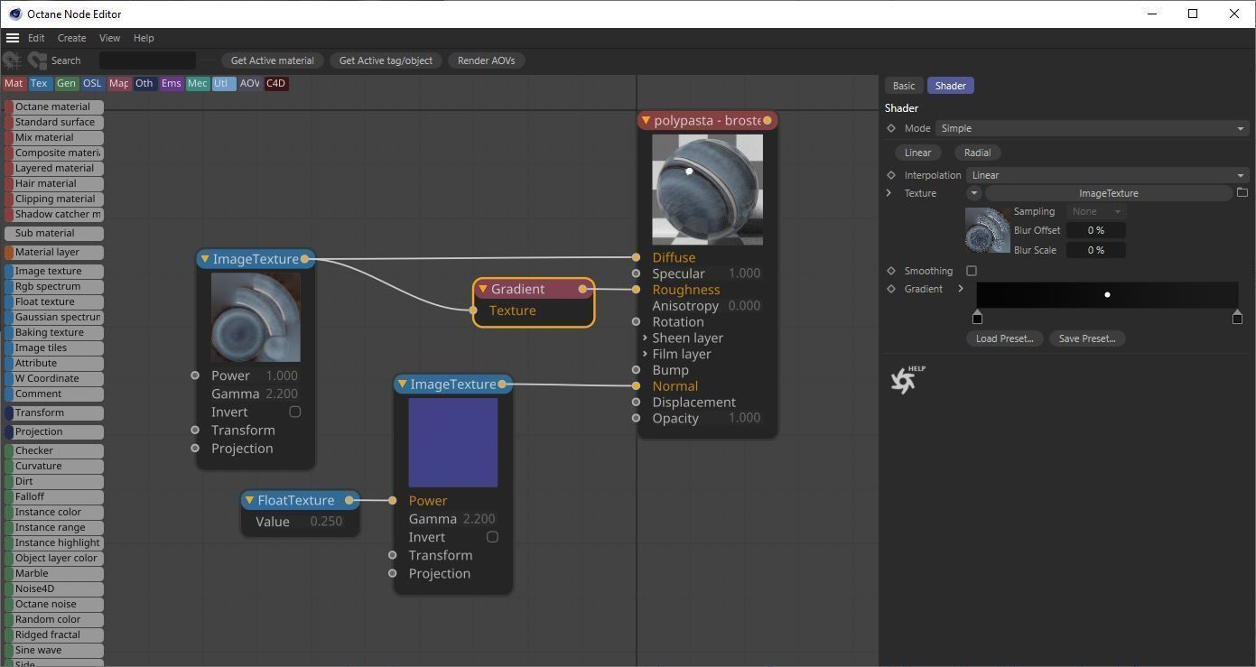Click the Smoothing keyframe diamond icon

pos(891,271)
